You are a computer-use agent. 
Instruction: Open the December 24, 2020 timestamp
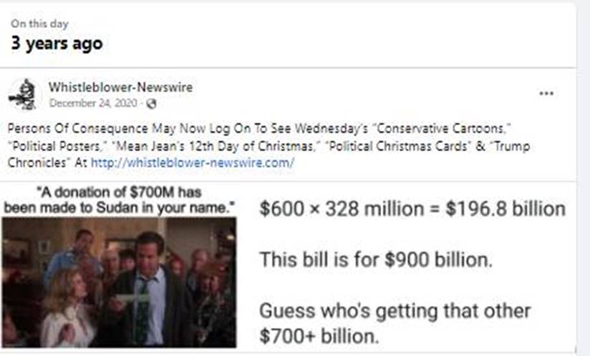coord(93,103)
